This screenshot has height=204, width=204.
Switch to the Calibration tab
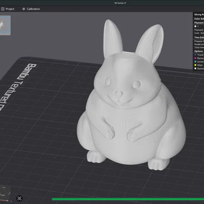pos(31,9)
